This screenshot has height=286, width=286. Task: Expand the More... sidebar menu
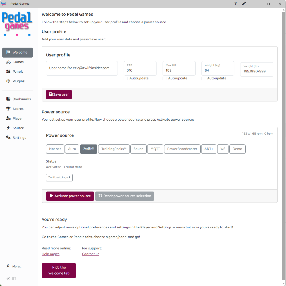point(14,266)
